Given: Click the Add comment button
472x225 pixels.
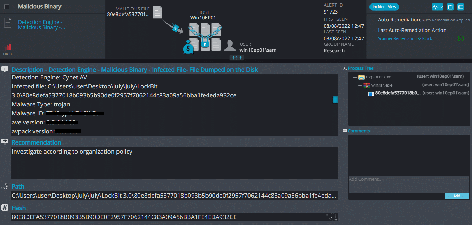Looking at the screenshot, I should pyautogui.click(x=457, y=196).
